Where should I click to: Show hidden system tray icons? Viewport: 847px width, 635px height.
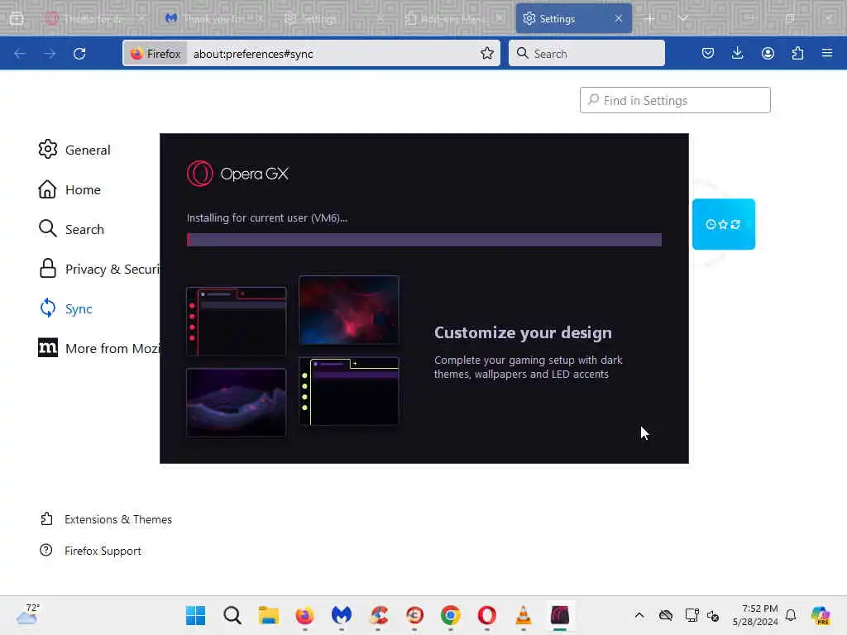coord(639,615)
